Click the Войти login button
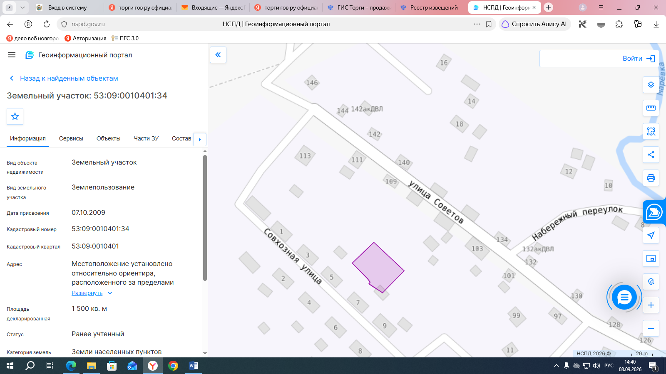This screenshot has height=374, width=666. pos(639,59)
